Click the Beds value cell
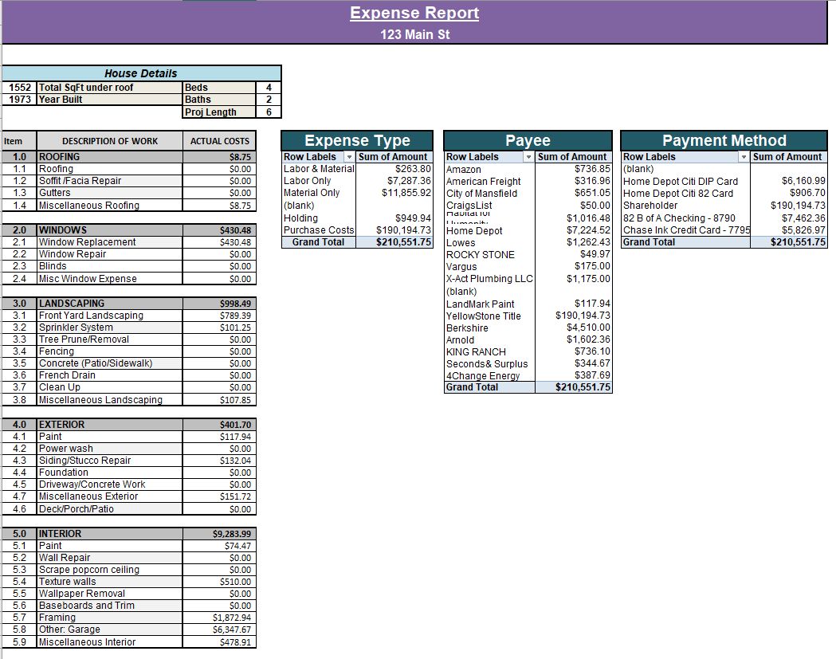Viewport: 836px width, 659px height. pyautogui.click(x=269, y=88)
